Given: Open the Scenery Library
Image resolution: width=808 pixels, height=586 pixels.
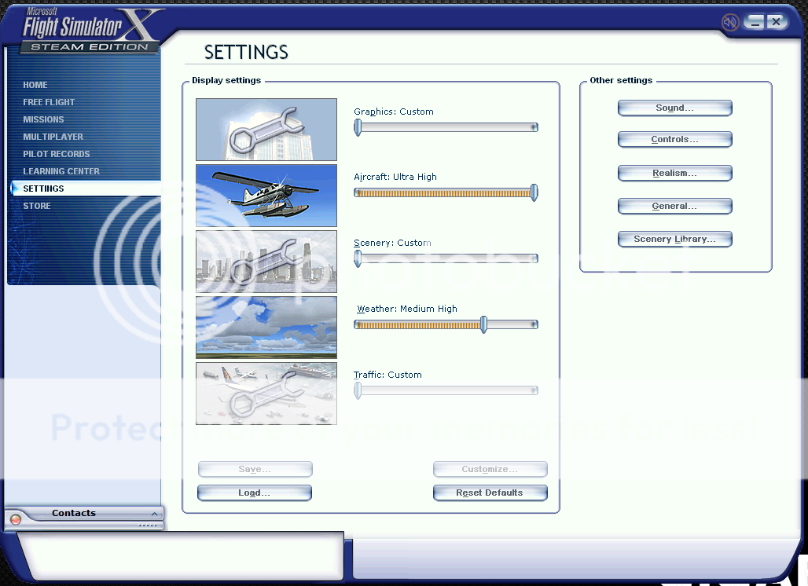Looking at the screenshot, I should point(674,239).
